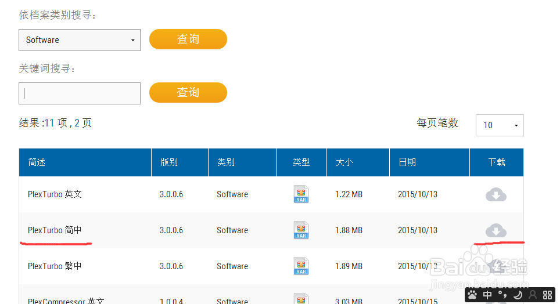Viewport: 560px width, 304px height.
Task: Download PlexTurbo 英文 via cloud icon
Action: [496, 194]
